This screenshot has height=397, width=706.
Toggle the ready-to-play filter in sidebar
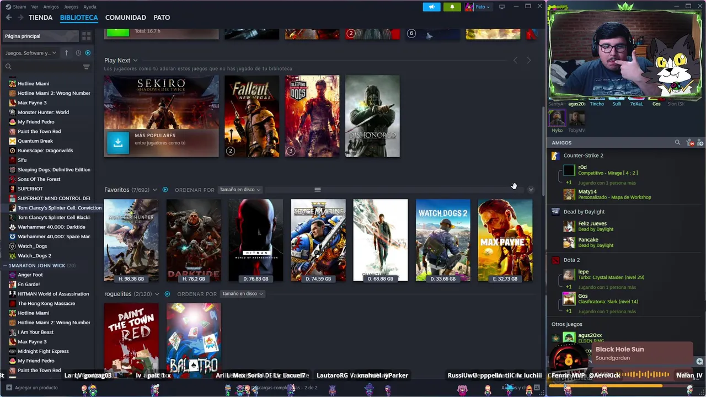(87, 53)
